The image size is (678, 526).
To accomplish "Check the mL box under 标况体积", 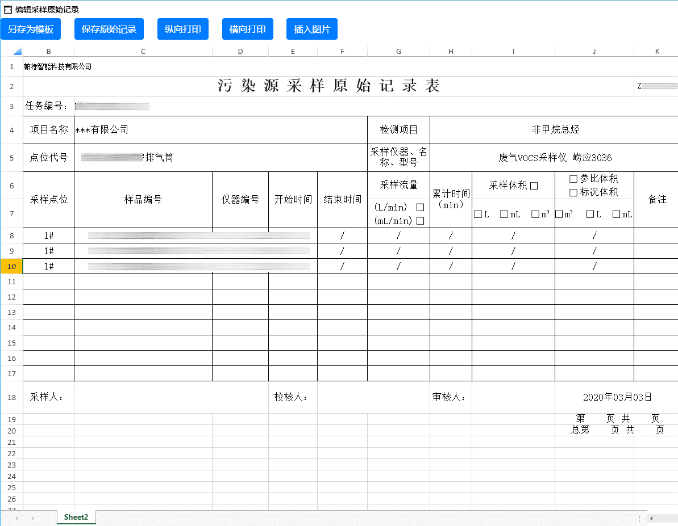I will click(x=616, y=214).
